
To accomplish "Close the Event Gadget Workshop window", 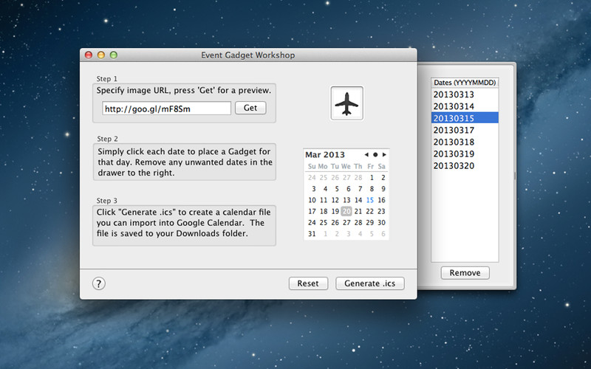I will coord(89,55).
